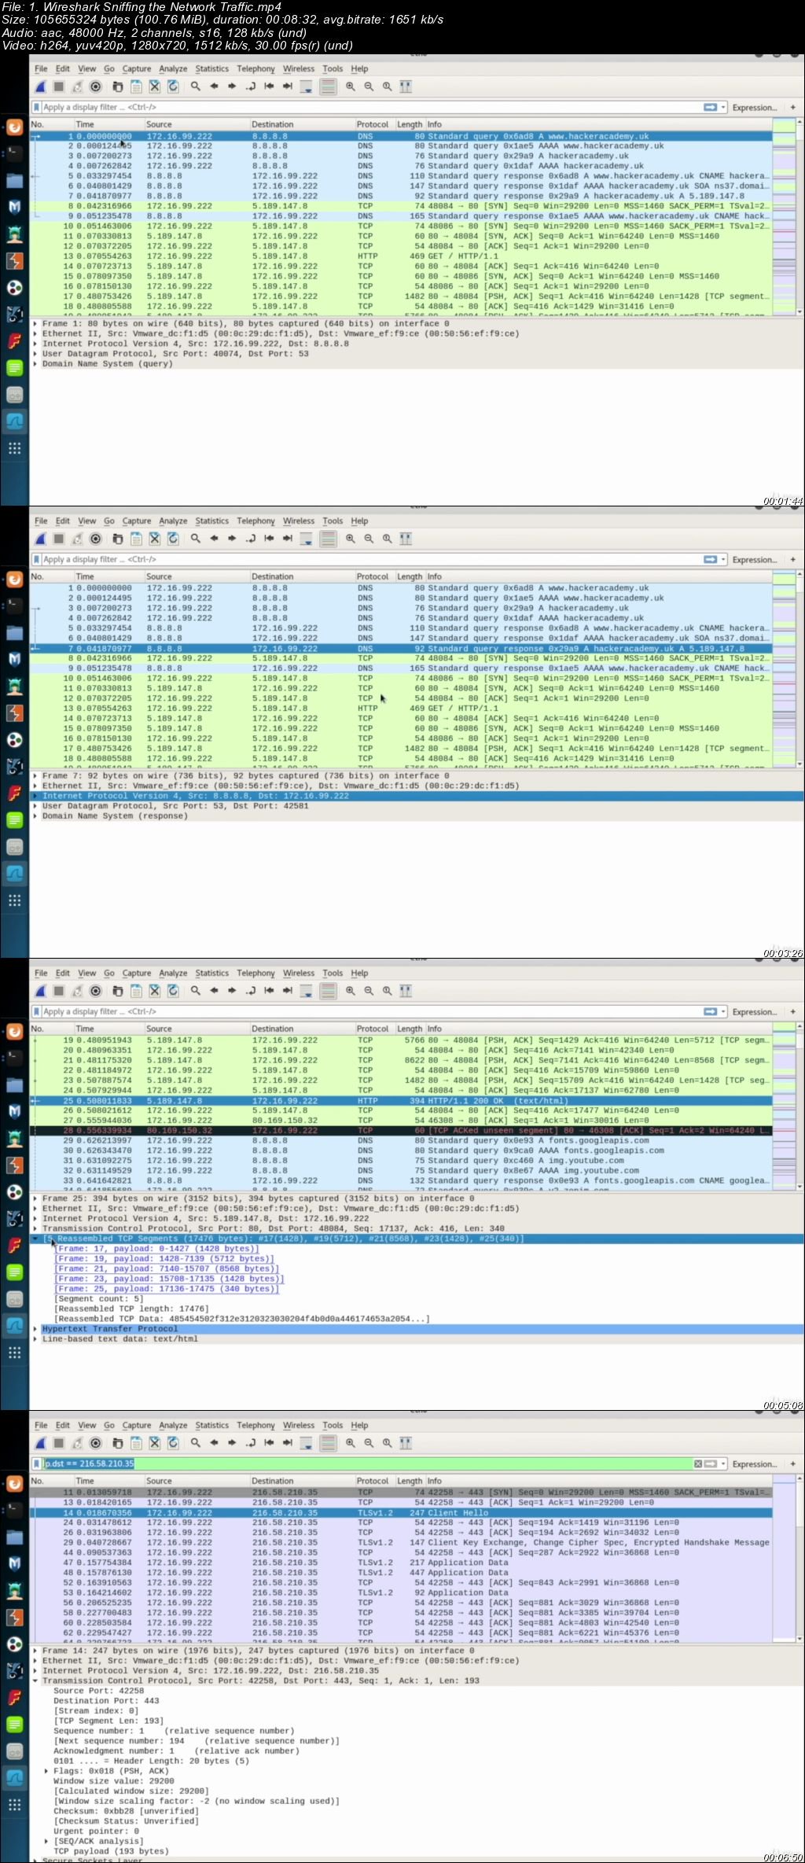Open Files dock icon in 00:03:26 frame
This screenshot has width=805, height=1863.
14,633
